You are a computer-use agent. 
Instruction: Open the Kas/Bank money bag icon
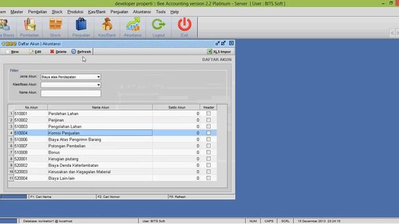(107, 27)
